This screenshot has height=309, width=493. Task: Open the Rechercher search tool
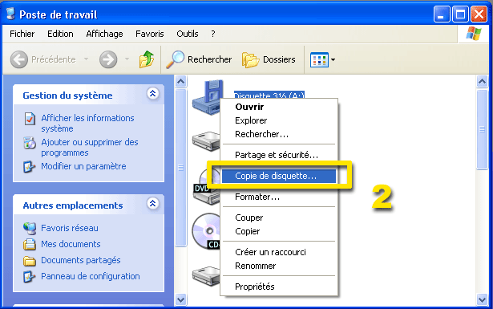pyautogui.click(x=199, y=59)
